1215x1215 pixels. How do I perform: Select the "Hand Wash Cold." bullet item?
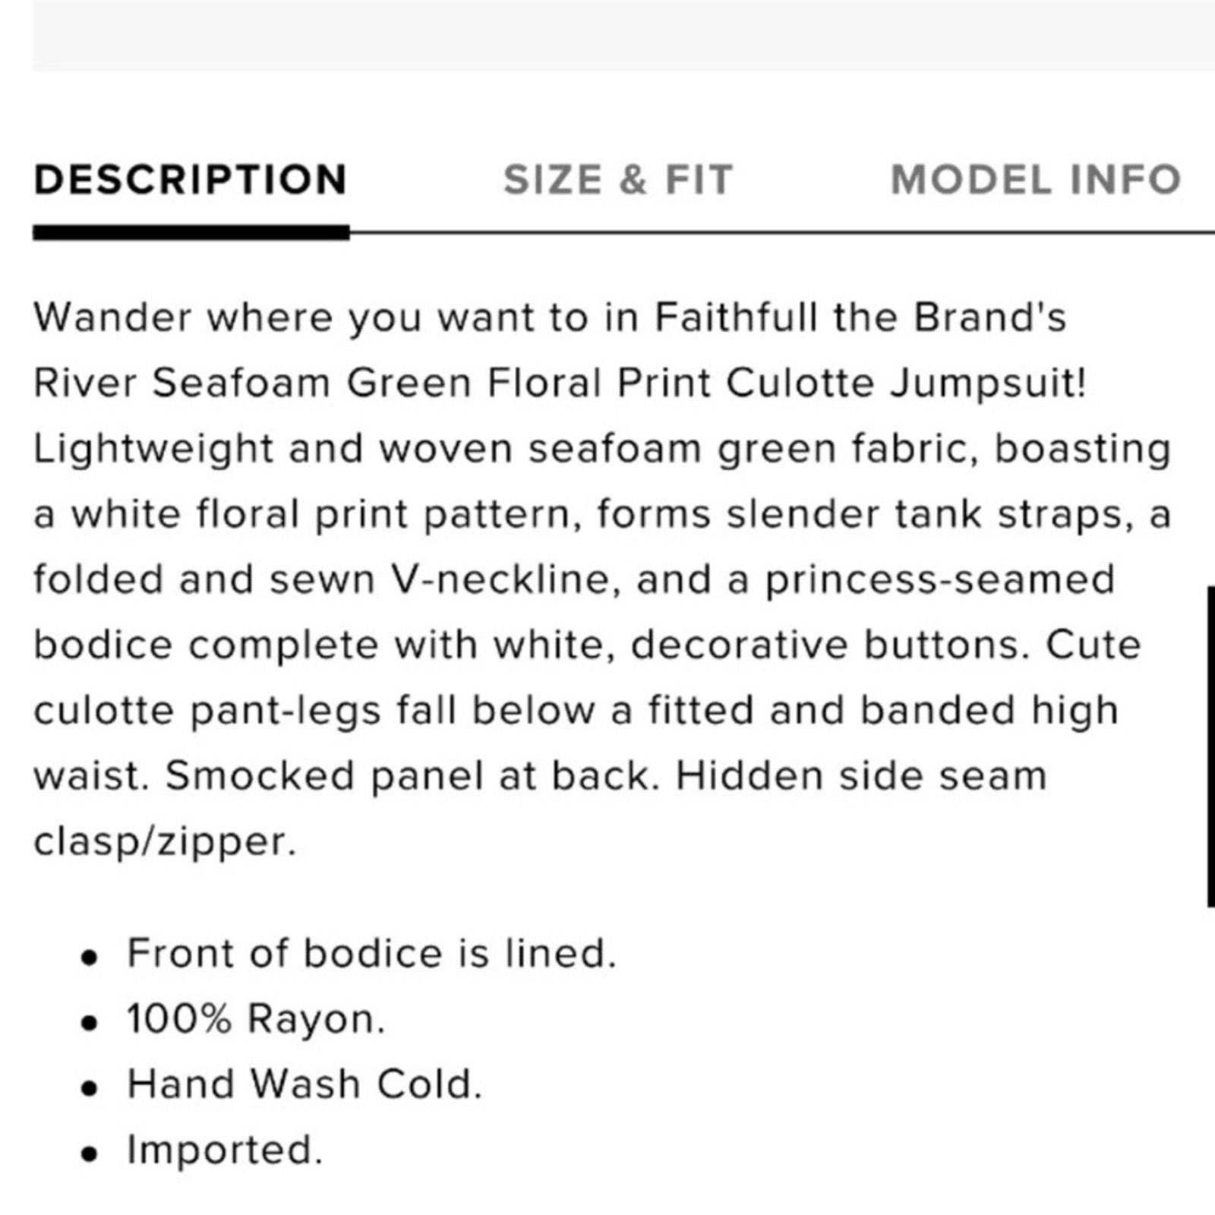click(x=305, y=1084)
